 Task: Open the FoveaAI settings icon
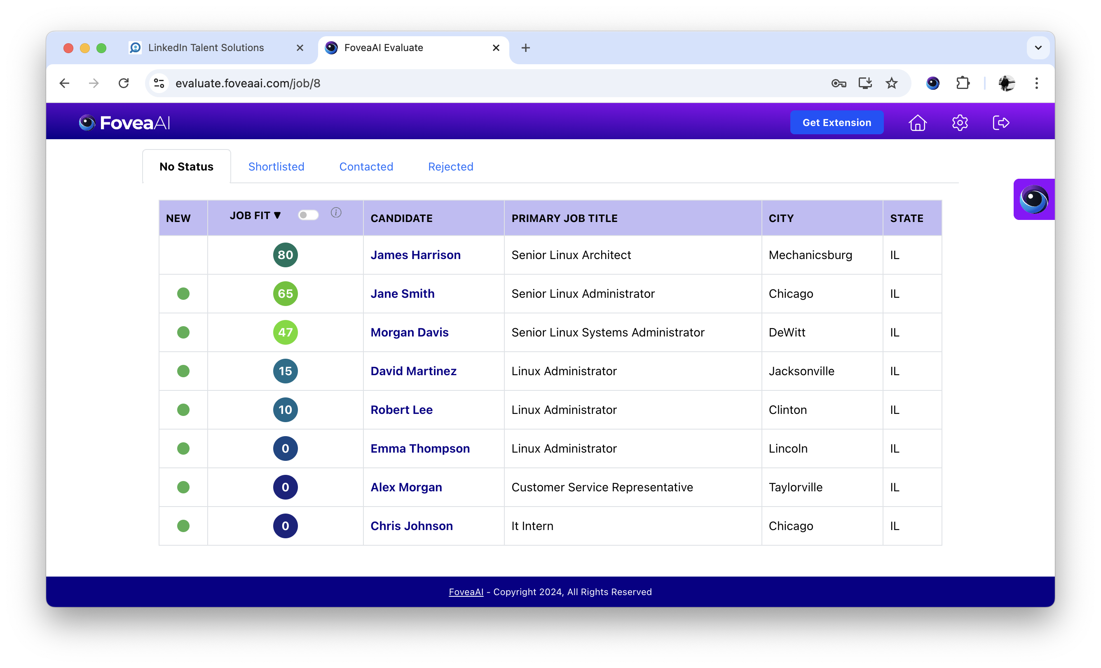tap(959, 122)
